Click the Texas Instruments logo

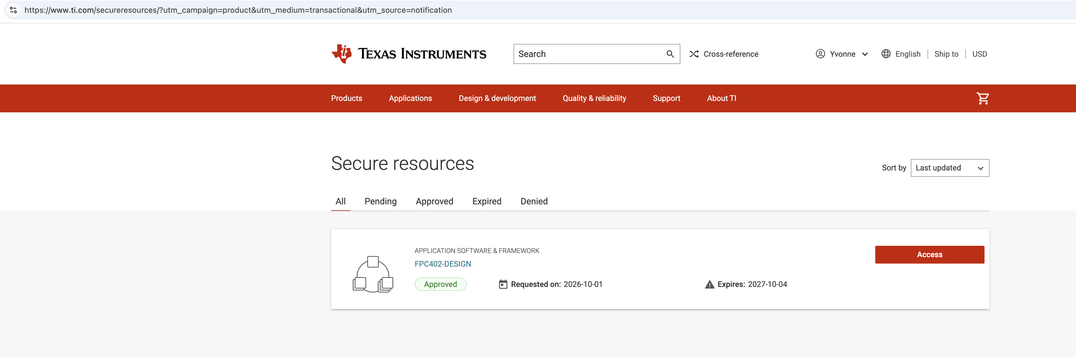click(x=408, y=54)
